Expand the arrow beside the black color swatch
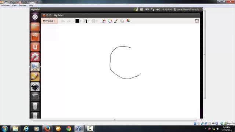This screenshot has width=235, height=132. pos(81,21)
